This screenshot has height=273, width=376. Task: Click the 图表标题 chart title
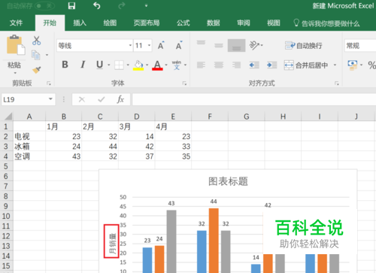pyautogui.click(x=228, y=181)
